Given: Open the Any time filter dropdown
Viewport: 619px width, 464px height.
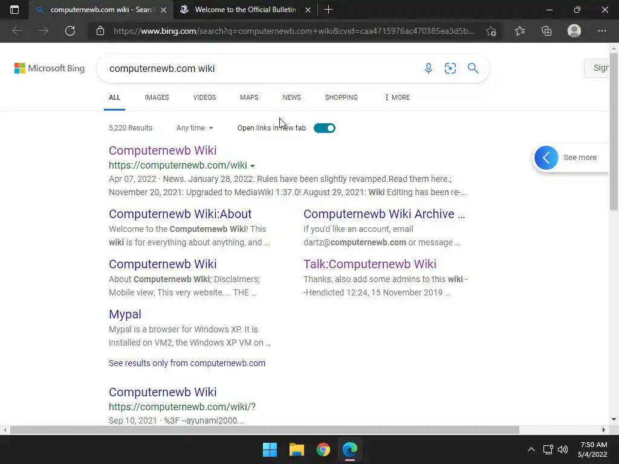Looking at the screenshot, I should pos(195,128).
